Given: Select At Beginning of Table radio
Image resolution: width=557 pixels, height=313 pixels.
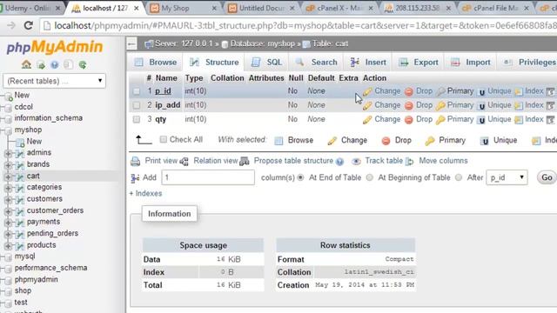Looking at the screenshot, I should (369, 177).
